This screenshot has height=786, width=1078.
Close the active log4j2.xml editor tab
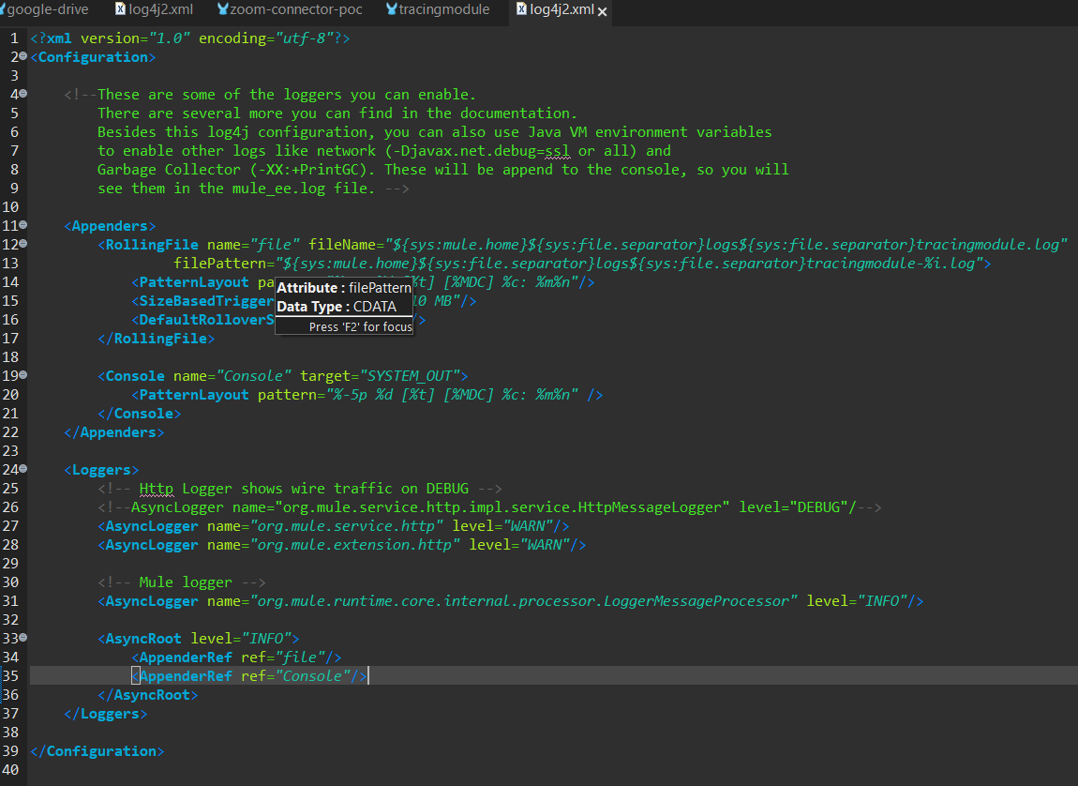[x=602, y=11]
